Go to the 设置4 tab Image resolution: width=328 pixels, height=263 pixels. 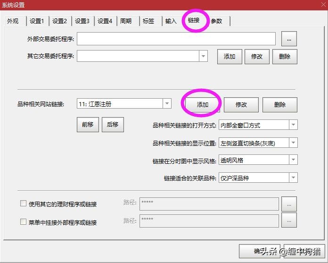click(105, 21)
